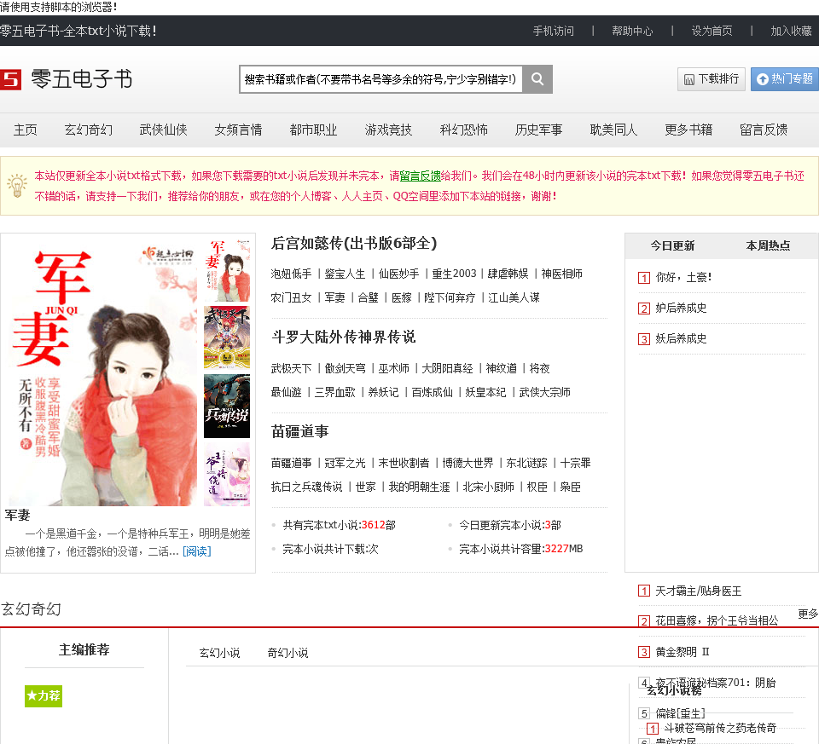The image size is (819, 744).
Task: Click 重生2003 book link
Action: pyautogui.click(x=454, y=274)
